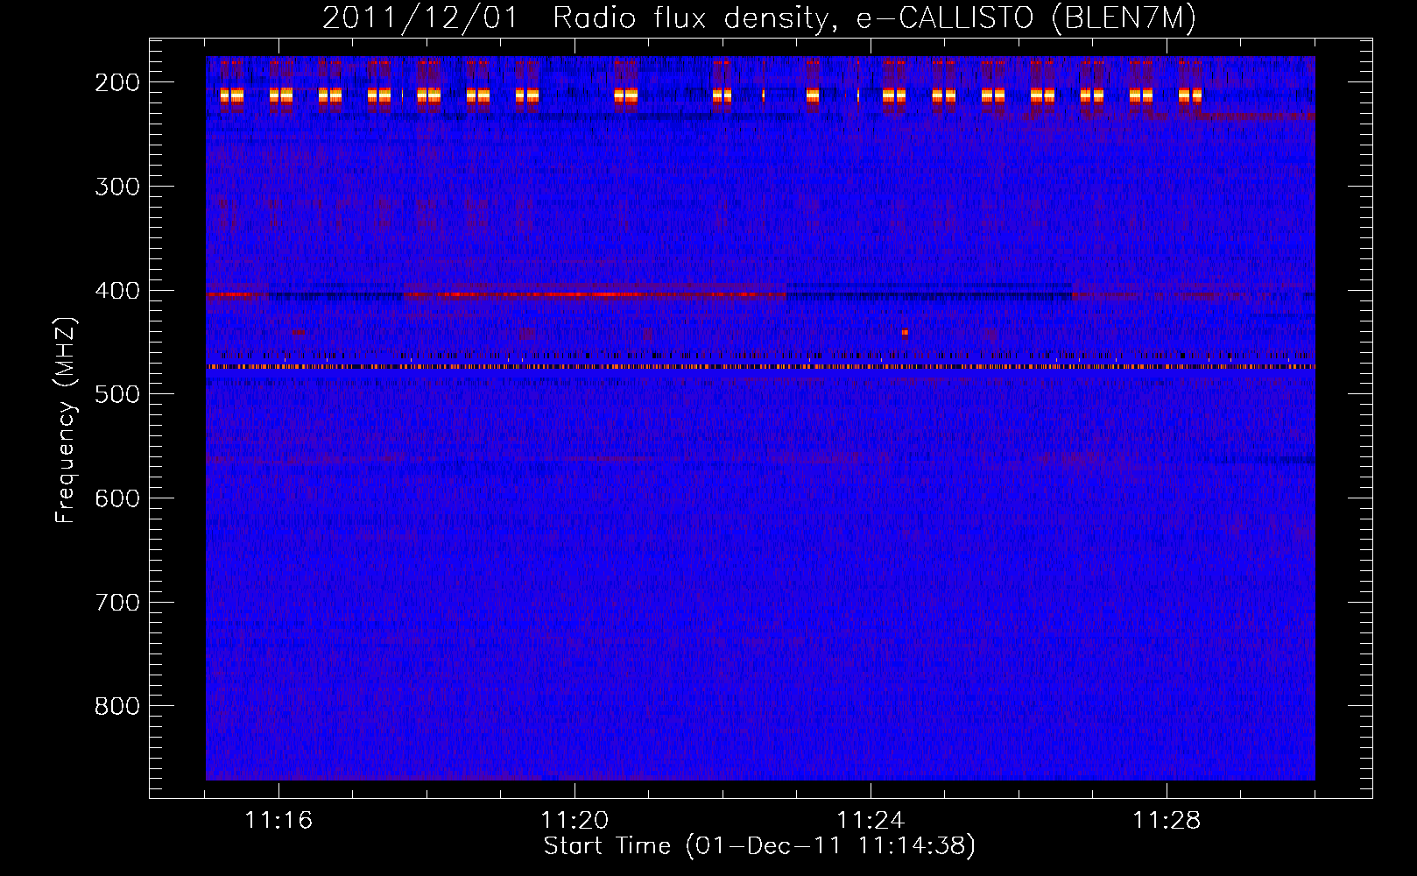Click the 400 frequency tick label
Screen dimensions: 1417x876
point(117,291)
